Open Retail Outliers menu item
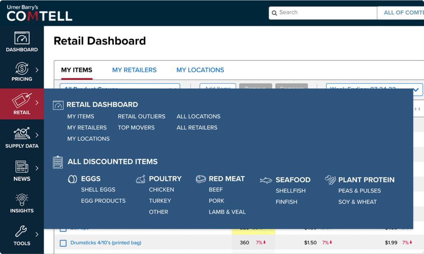The image size is (424, 254). 142,117
